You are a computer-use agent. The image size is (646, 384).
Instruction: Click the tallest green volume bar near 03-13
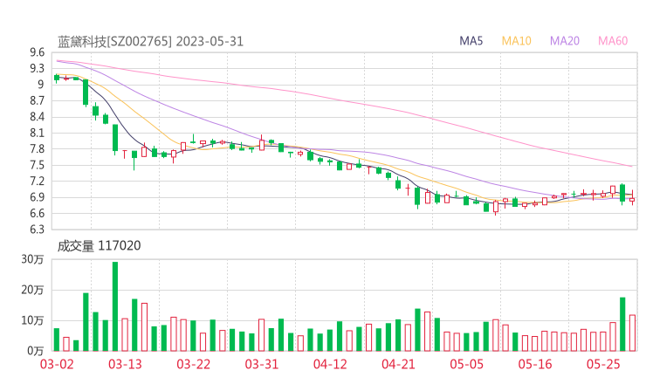[115, 306]
